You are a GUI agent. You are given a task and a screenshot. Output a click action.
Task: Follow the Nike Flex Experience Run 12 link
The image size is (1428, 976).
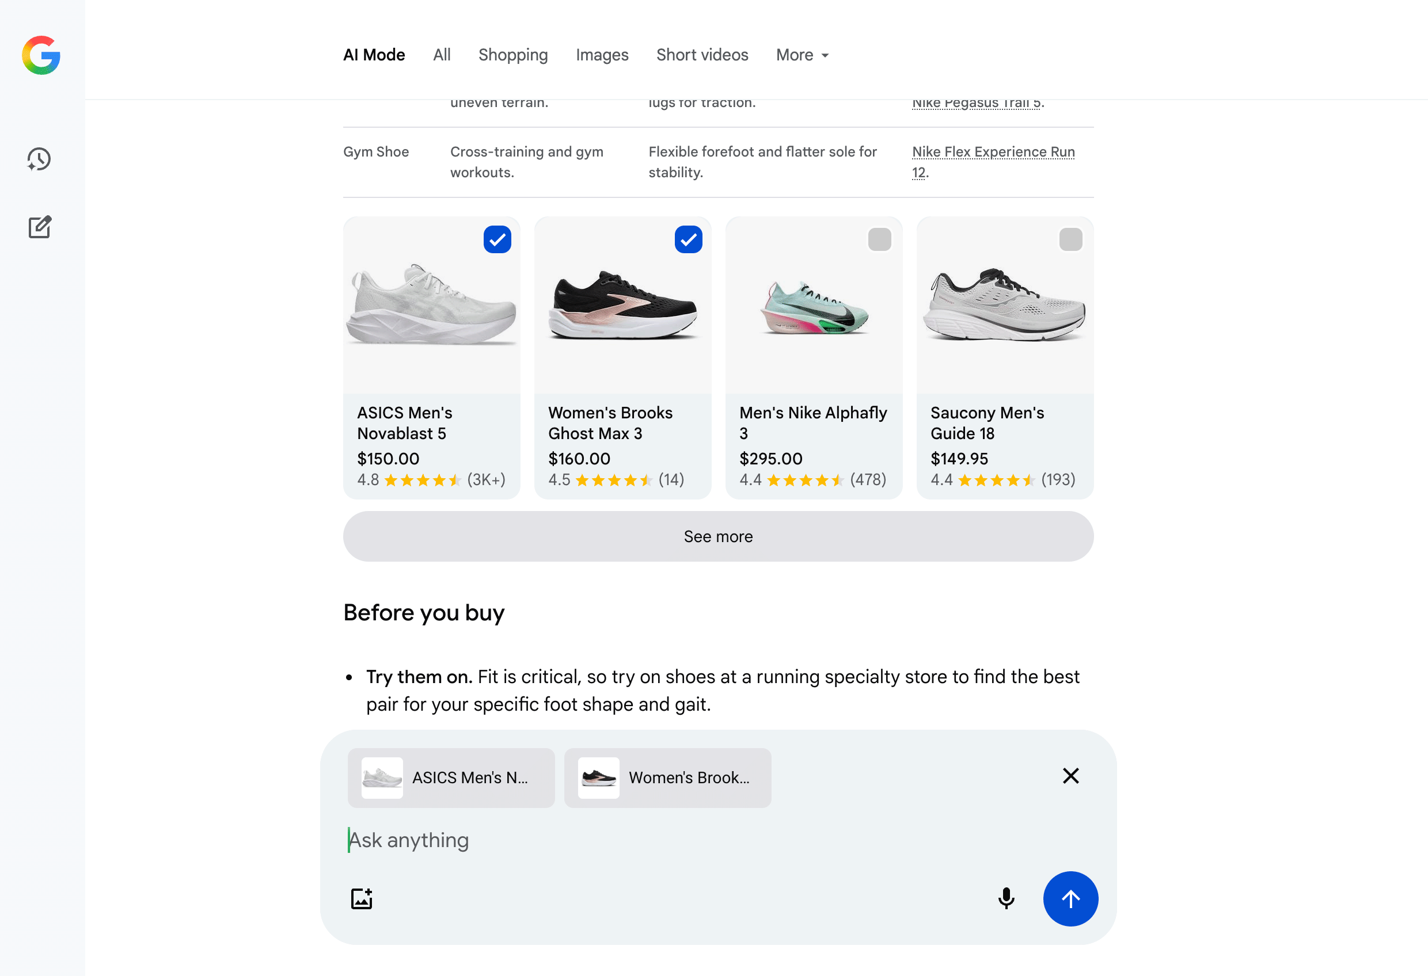993,152
